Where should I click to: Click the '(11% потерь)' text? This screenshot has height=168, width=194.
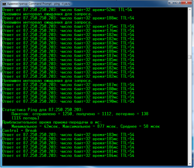click(x=25, y=118)
